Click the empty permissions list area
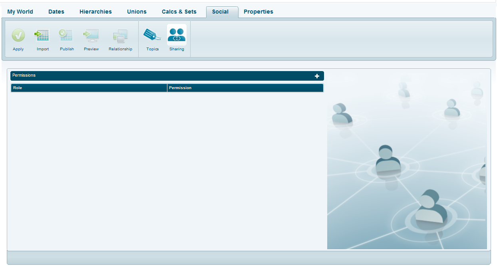This screenshot has width=497, height=266. tap(167, 168)
